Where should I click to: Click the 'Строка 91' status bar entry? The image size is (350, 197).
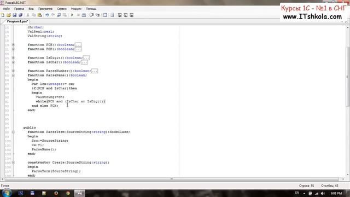pos(306,186)
